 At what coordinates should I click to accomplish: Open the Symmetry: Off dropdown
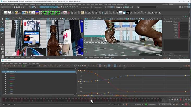coord(98,7)
